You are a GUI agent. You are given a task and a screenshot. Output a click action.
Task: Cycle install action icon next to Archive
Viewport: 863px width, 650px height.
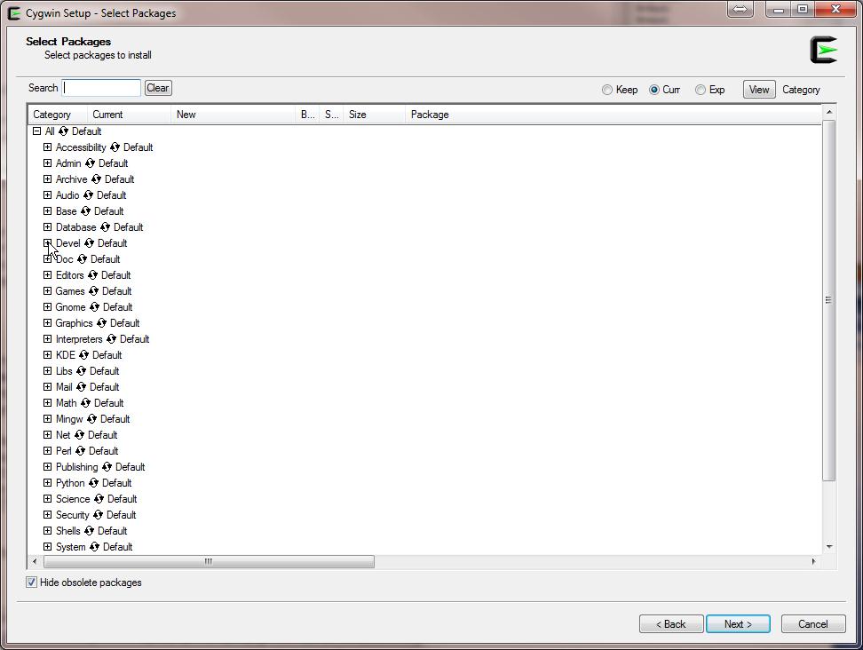96,179
